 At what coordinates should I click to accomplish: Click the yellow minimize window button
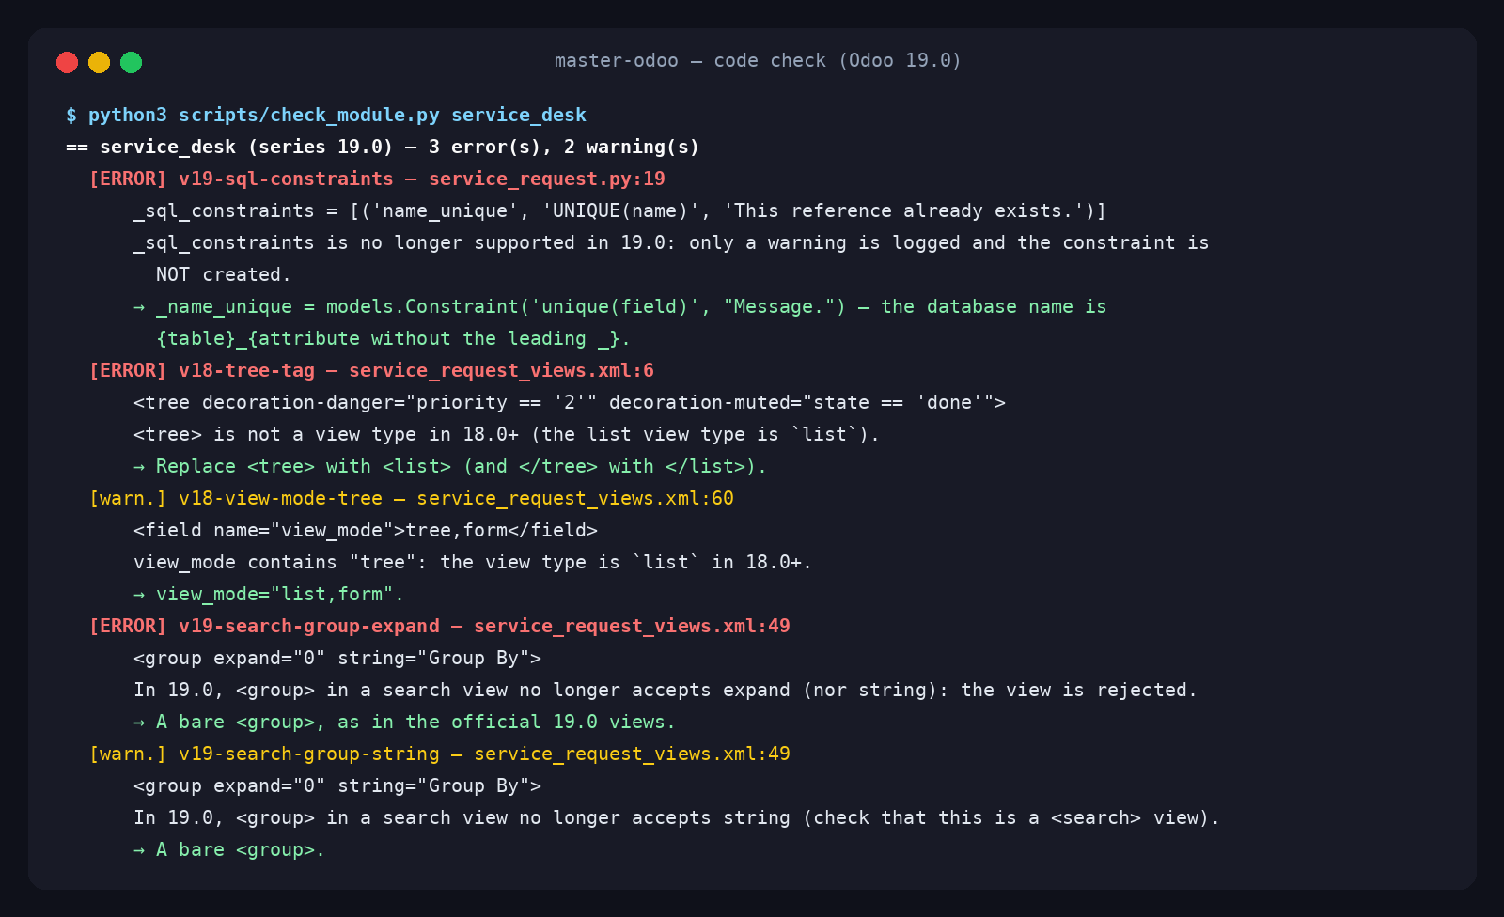point(99,62)
